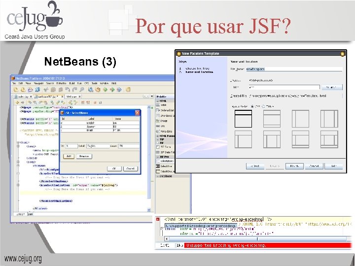The height and width of the screenshot is (266, 355).
Task: Click the green Run Main Project icon
Action: tap(105, 90)
